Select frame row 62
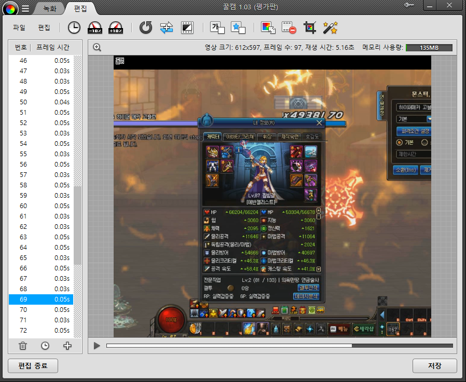Viewport: 466px width, 382px height. [x=41, y=227]
